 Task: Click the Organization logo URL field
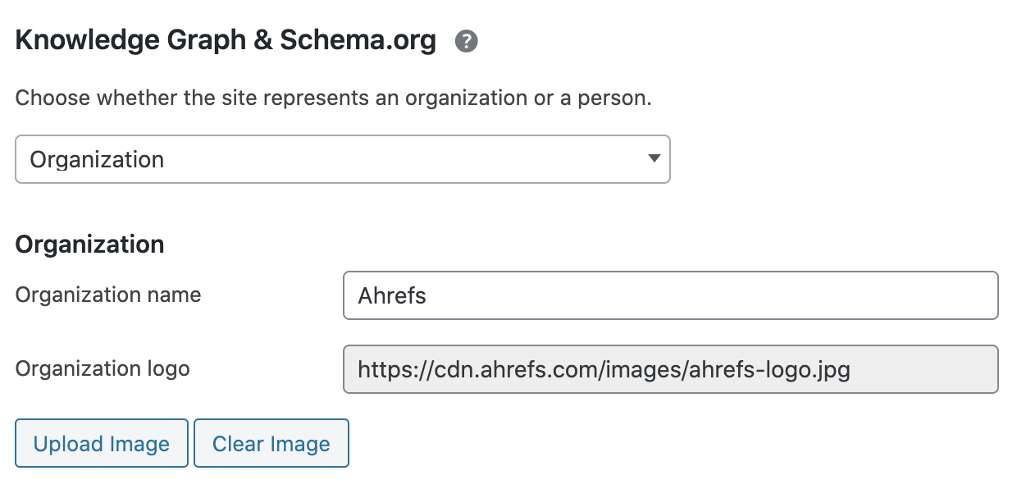670,369
